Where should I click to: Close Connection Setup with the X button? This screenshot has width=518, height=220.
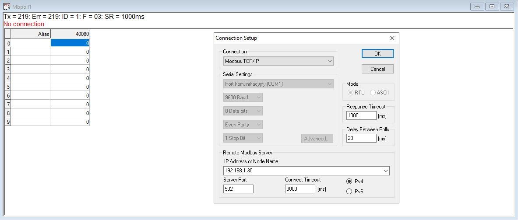pyautogui.click(x=392, y=38)
